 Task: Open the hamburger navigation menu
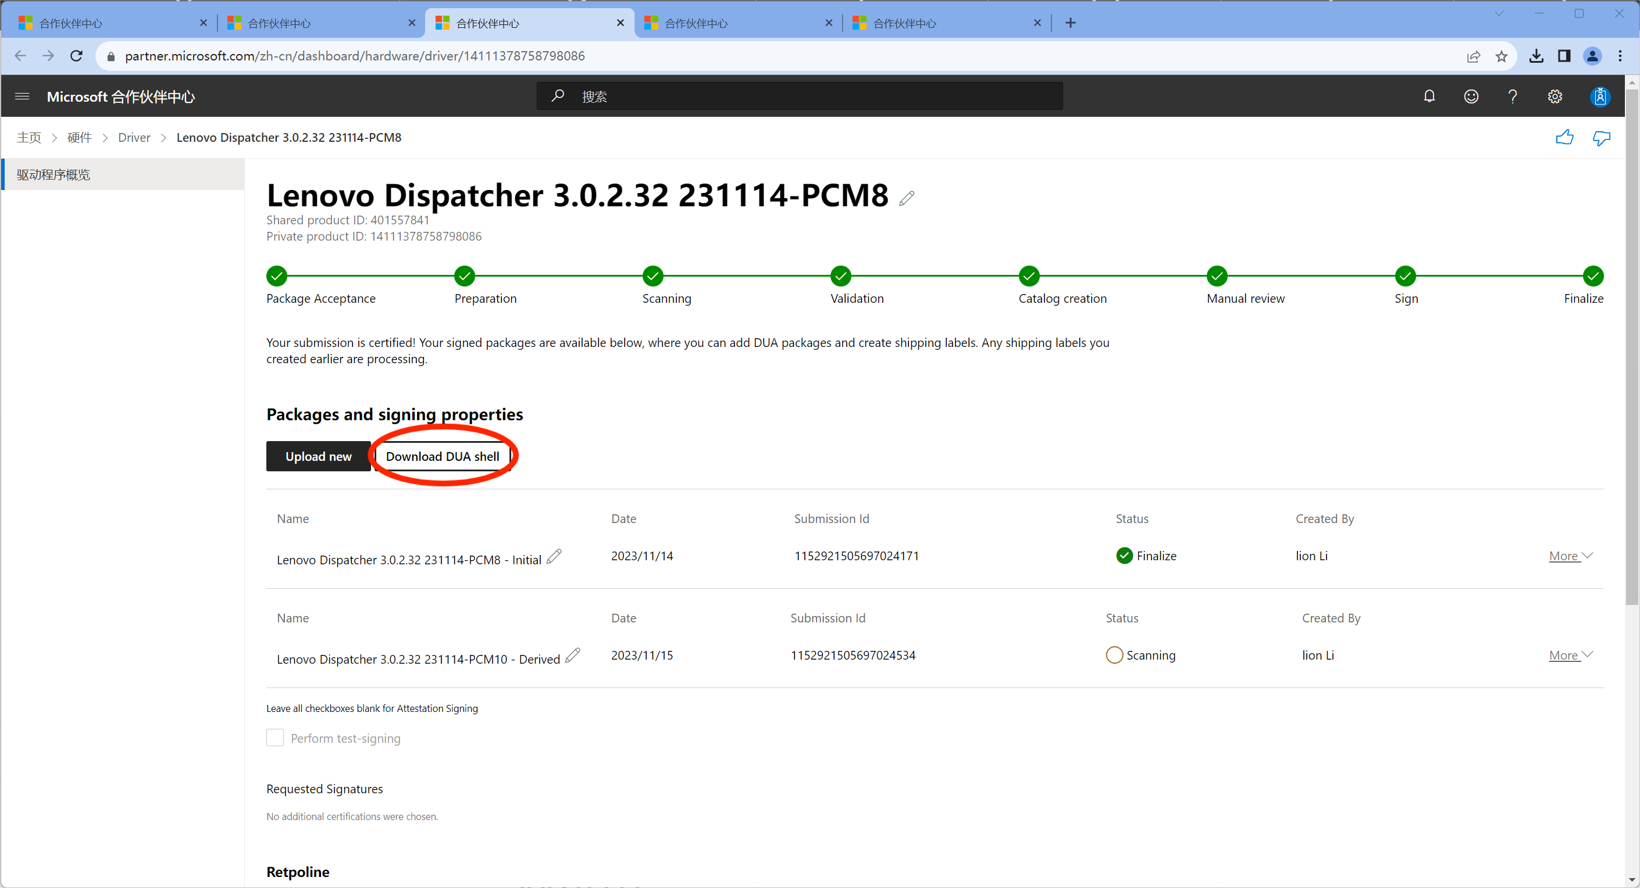coord(22,96)
